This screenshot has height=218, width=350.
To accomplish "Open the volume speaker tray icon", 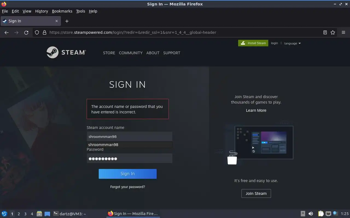I will coord(311,214).
